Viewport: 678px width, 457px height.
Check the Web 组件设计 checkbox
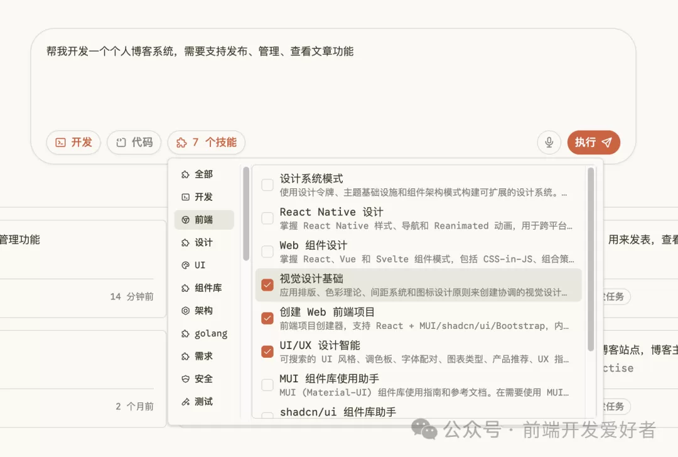point(267,252)
